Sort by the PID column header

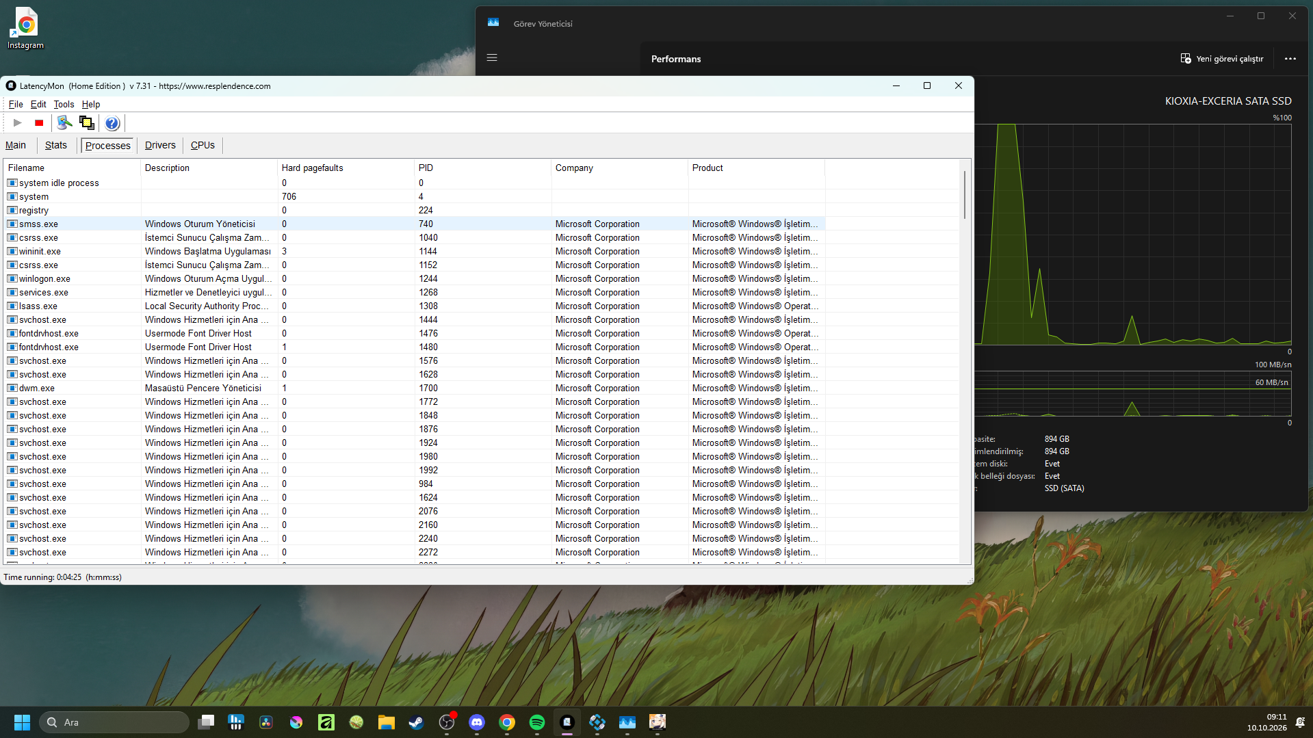point(483,168)
